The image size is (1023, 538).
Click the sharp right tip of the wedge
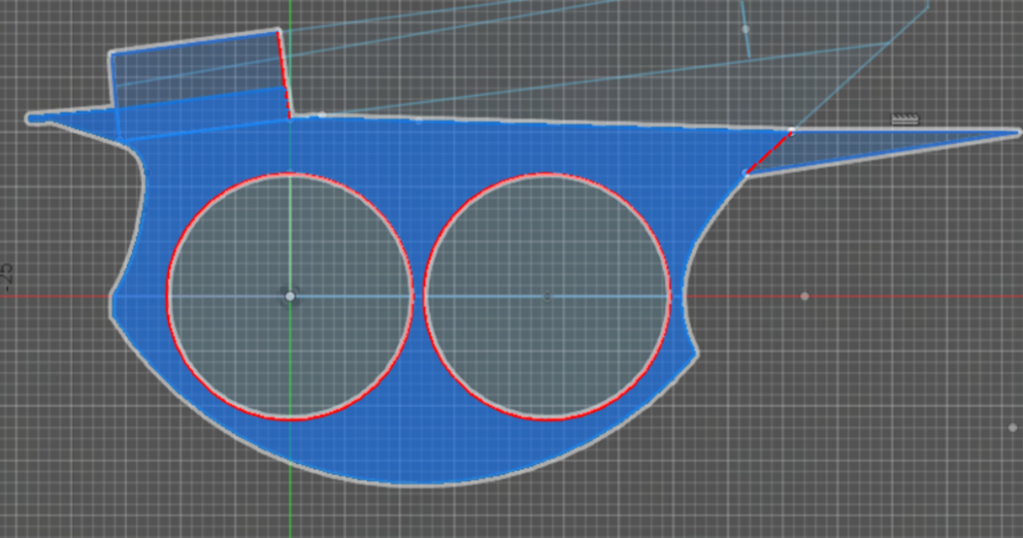1018,131
